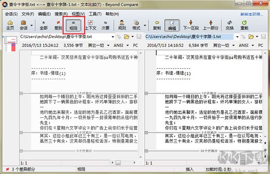
Task: Open the 会话(S) menu
Action: point(11,14)
